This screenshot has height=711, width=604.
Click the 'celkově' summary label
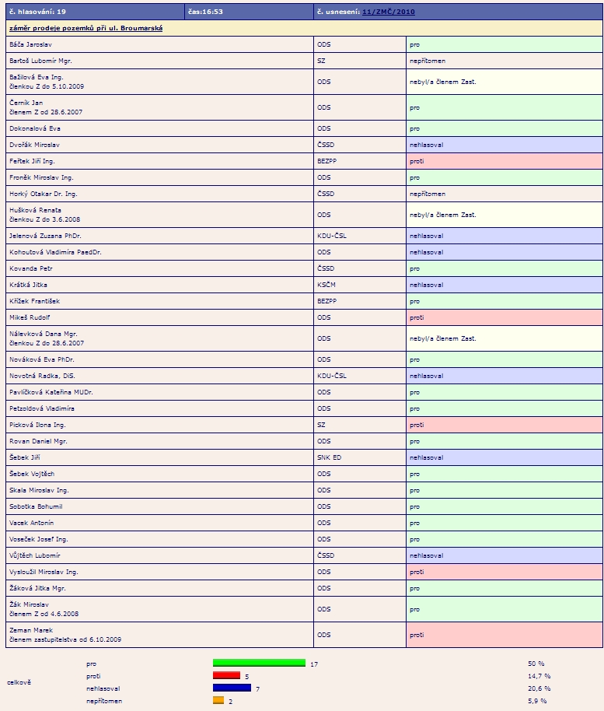[19, 682]
